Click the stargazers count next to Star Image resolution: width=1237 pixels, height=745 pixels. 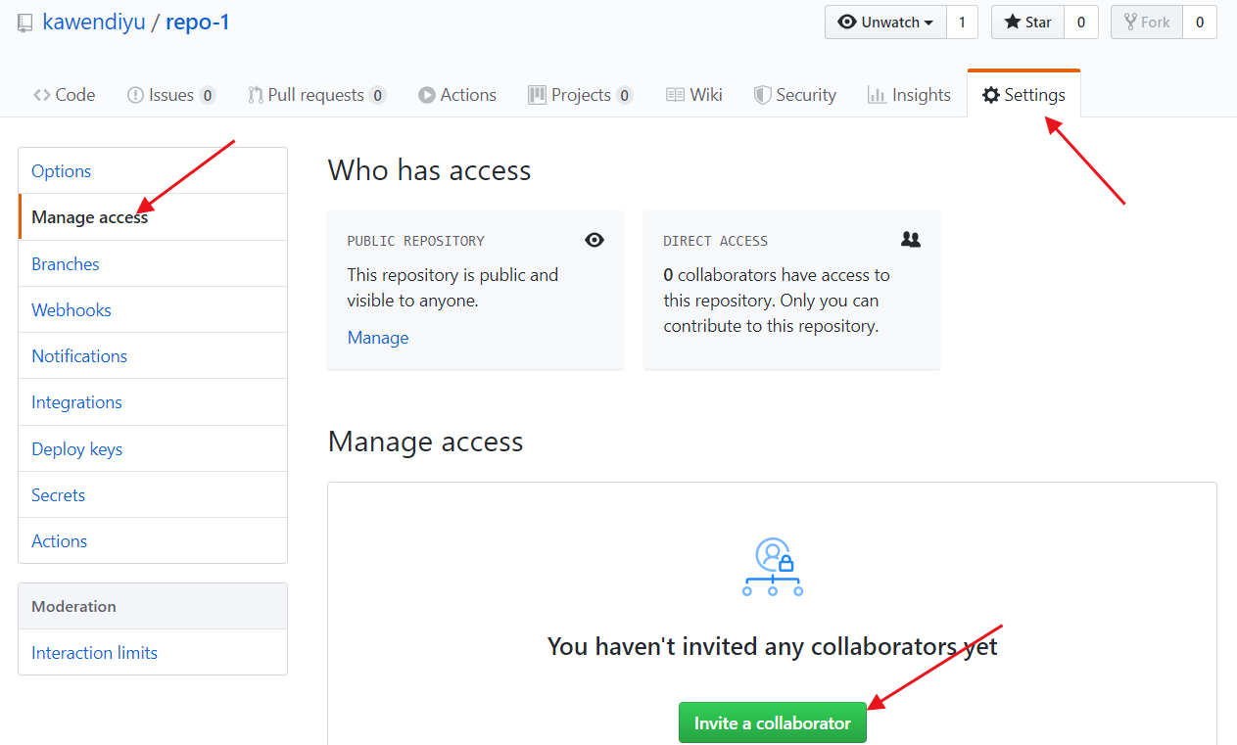[1080, 23]
